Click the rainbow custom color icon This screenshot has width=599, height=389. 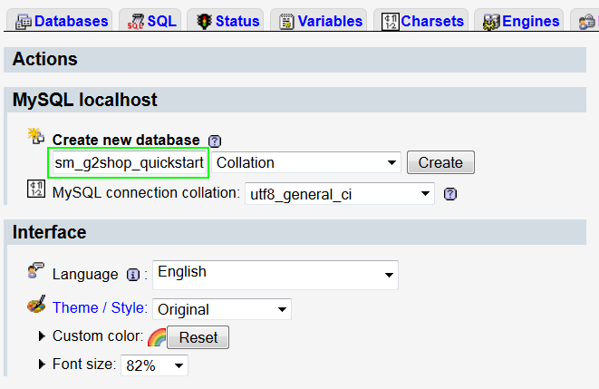[157, 337]
